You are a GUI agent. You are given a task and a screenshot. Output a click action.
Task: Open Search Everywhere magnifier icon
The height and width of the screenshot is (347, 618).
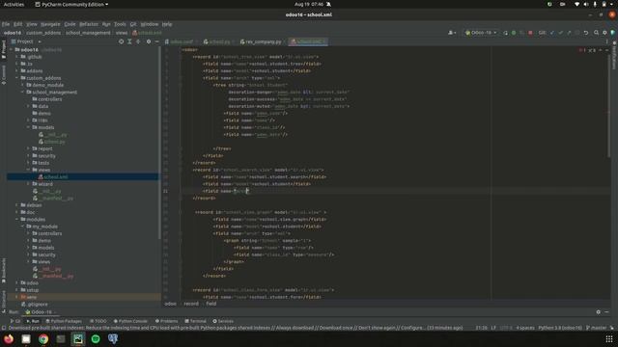[x=596, y=33]
